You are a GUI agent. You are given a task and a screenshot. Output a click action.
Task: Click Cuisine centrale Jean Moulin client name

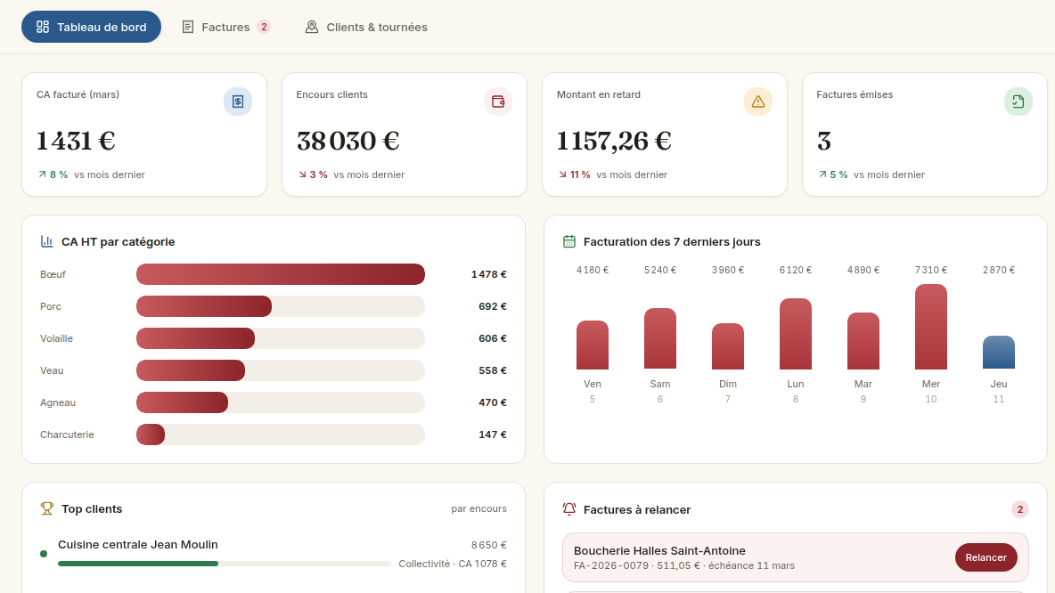pyautogui.click(x=138, y=545)
